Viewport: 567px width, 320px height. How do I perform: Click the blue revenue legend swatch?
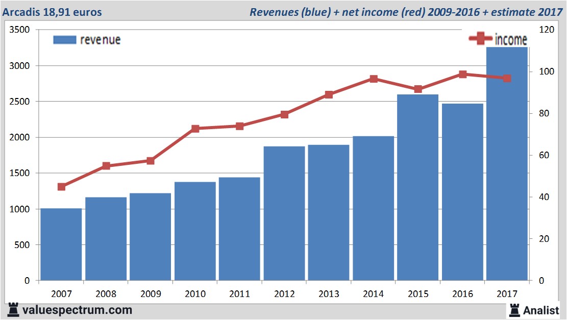(x=64, y=40)
